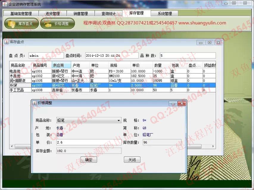Minimize the 库存盘点 window
This screenshot has width=254, height=190.
(x=201, y=43)
